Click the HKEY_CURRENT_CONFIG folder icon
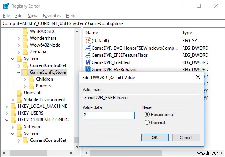 pyautogui.click(x=13, y=120)
